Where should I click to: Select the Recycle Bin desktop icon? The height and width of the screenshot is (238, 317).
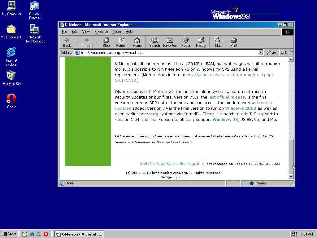11,78
